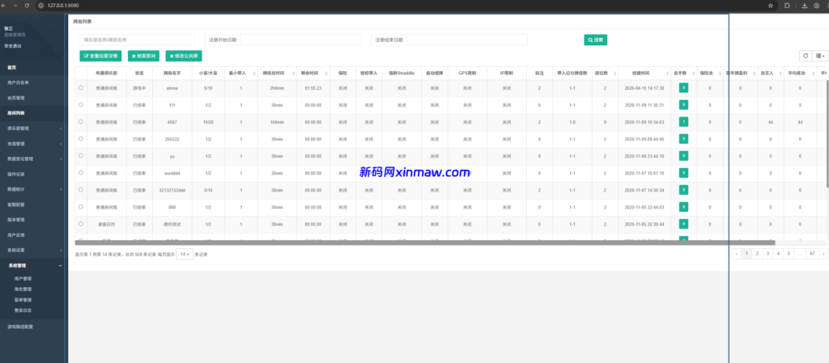The image size is (829, 363).
Task: Go to 会员管理 in the sidebar
Action: point(16,98)
